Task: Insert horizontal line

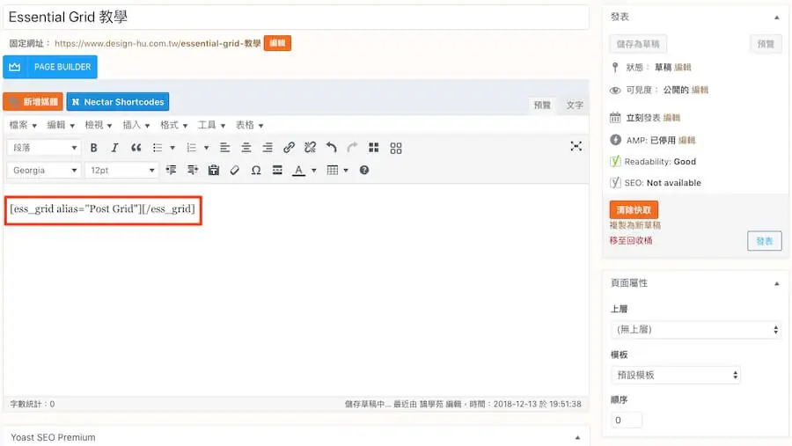Action: 277,170
